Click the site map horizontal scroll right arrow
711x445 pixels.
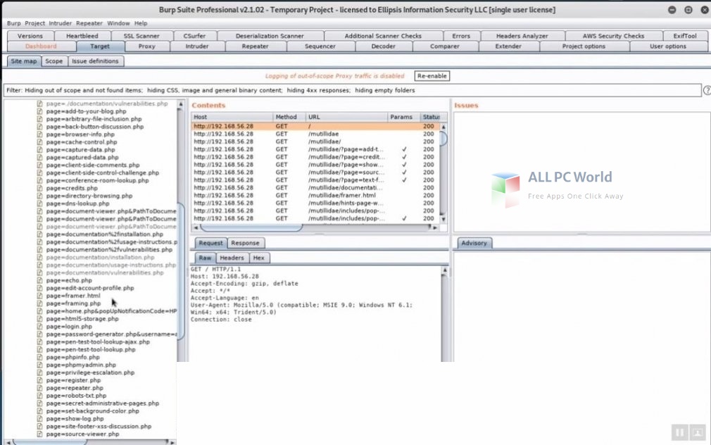tap(172, 441)
